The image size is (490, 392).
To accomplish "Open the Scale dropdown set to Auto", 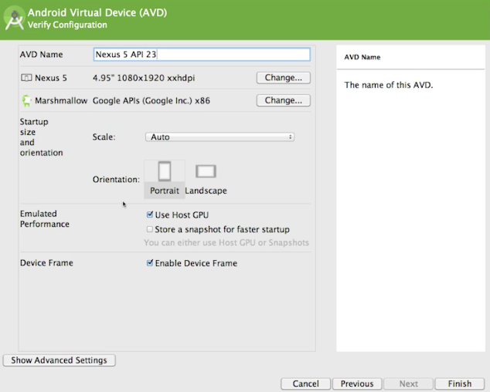I will click(219, 137).
